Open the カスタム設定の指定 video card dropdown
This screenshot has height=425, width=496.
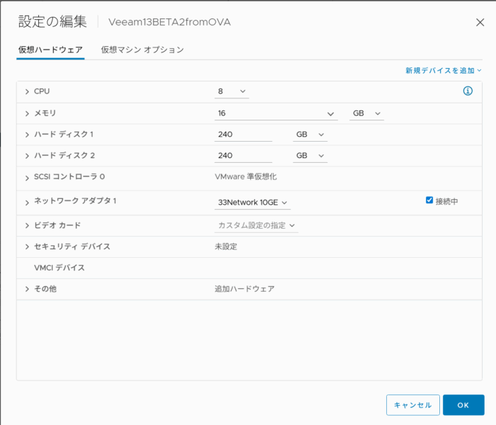(257, 225)
